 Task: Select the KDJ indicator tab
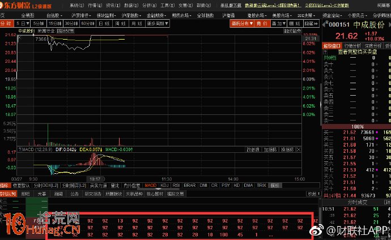[x=164, y=185]
